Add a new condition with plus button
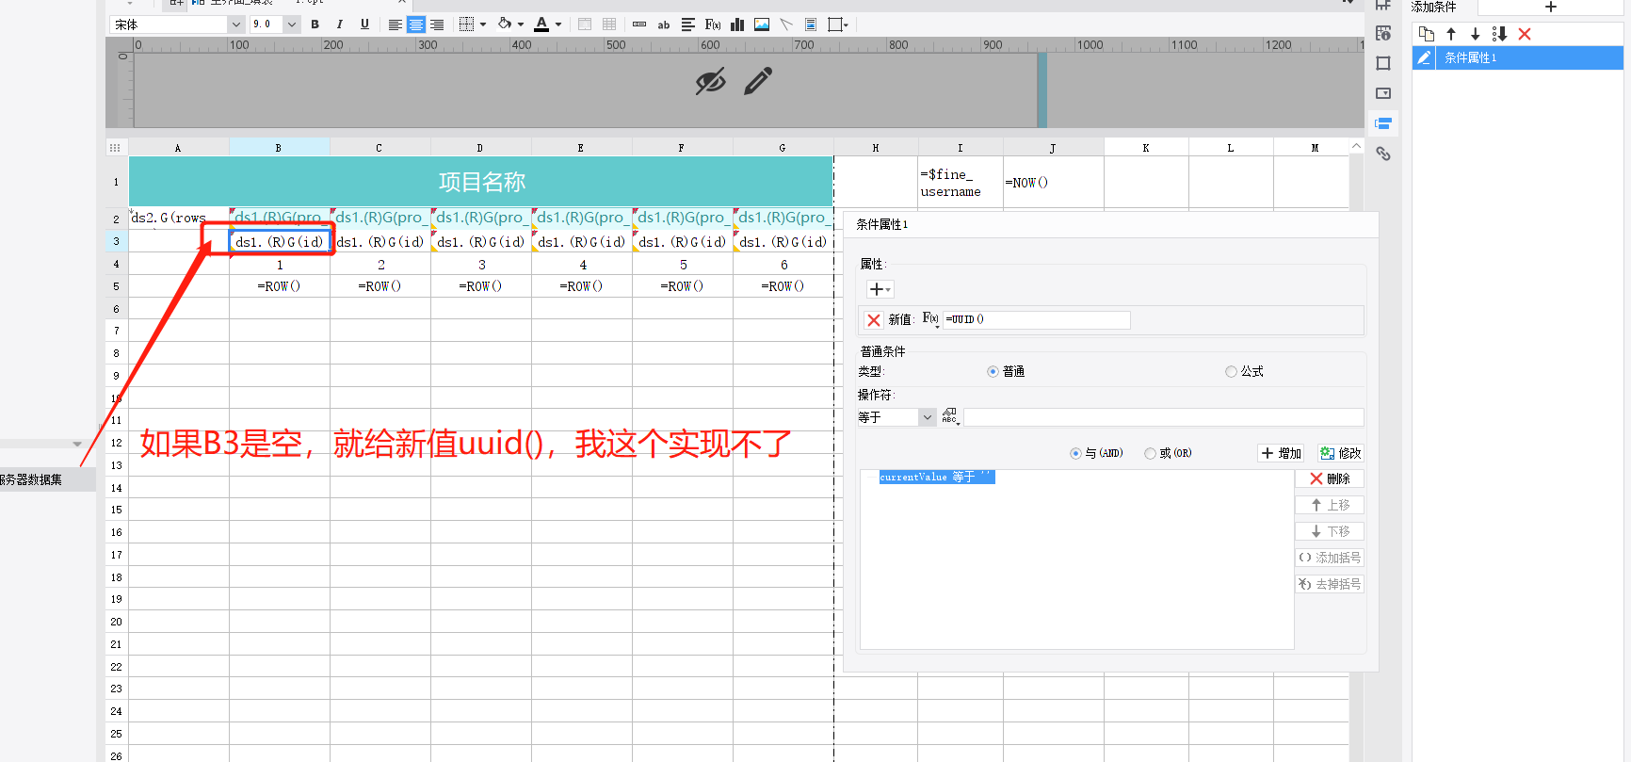The height and width of the screenshot is (762, 1631). [x=1551, y=8]
